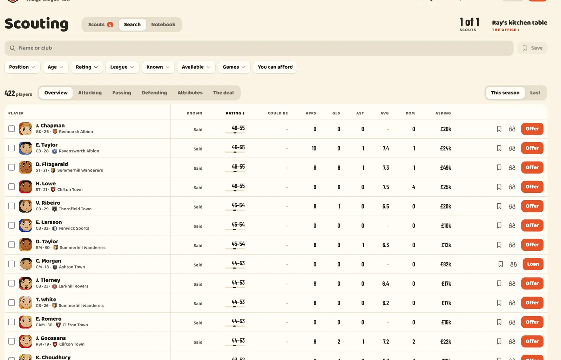This screenshot has width=561, height=360.
Task: Make an Offer for J. Chapman
Action: click(x=532, y=129)
